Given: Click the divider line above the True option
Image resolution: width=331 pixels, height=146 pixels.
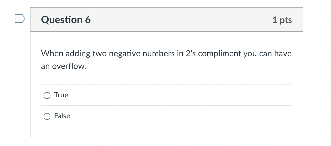Looking at the screenshot, I should click(x=167, y=85).
